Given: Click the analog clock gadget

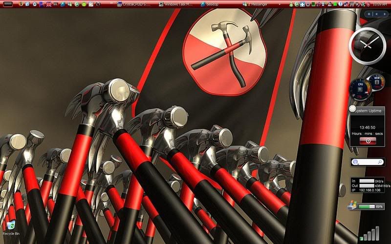Looking at the screenshot, I should coord(368,46).
